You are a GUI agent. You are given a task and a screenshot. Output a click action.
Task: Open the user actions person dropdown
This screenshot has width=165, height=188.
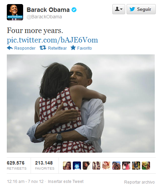(119, 9)
